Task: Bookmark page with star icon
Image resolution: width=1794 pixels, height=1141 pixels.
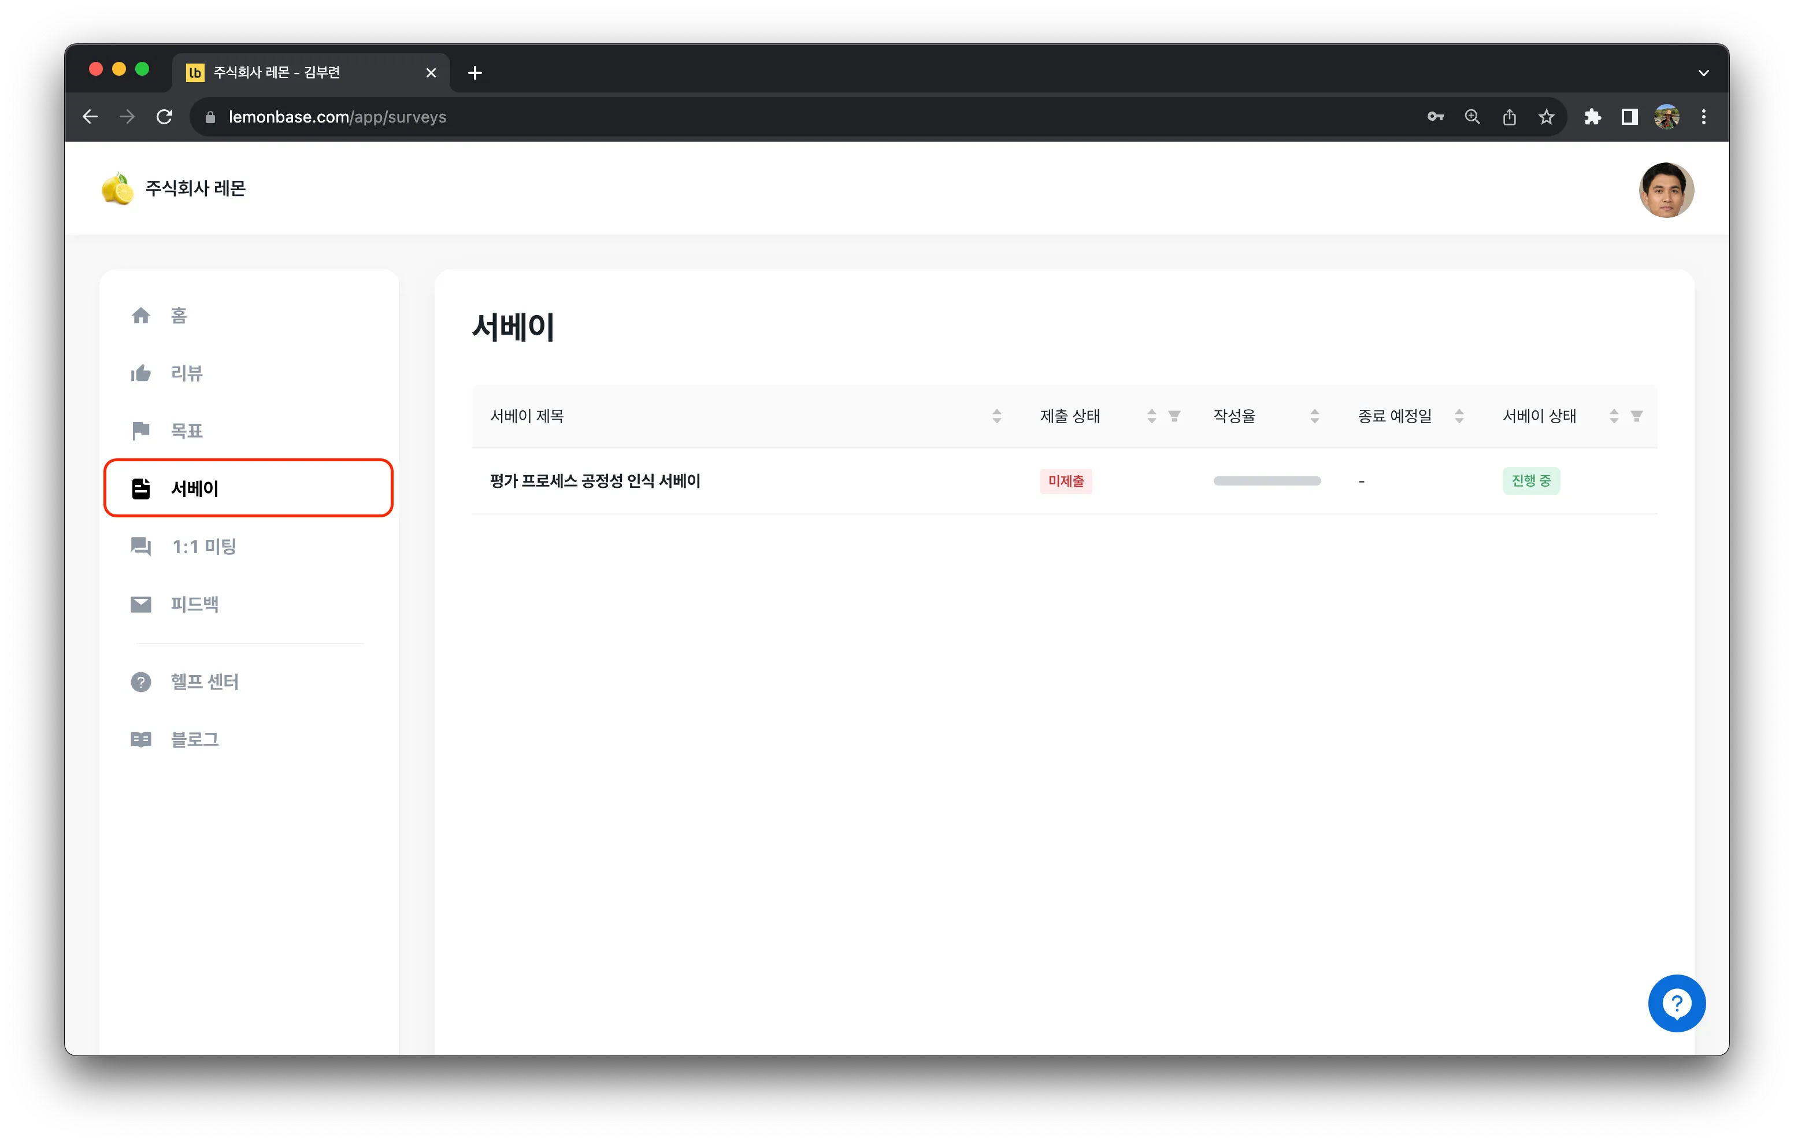Action: (1547, 117)
